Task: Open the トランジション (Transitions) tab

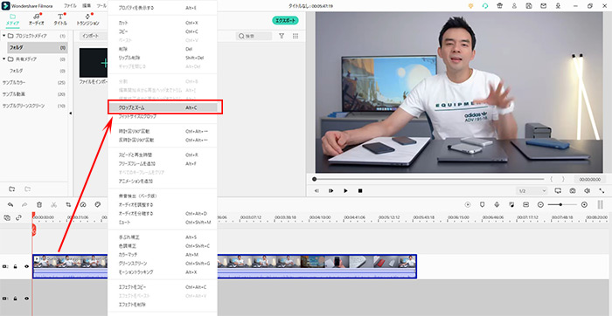Action: pos(87,19)
